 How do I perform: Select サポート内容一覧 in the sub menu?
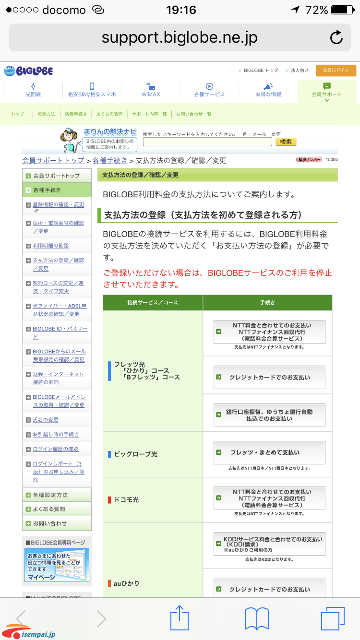tap(150, 114)
